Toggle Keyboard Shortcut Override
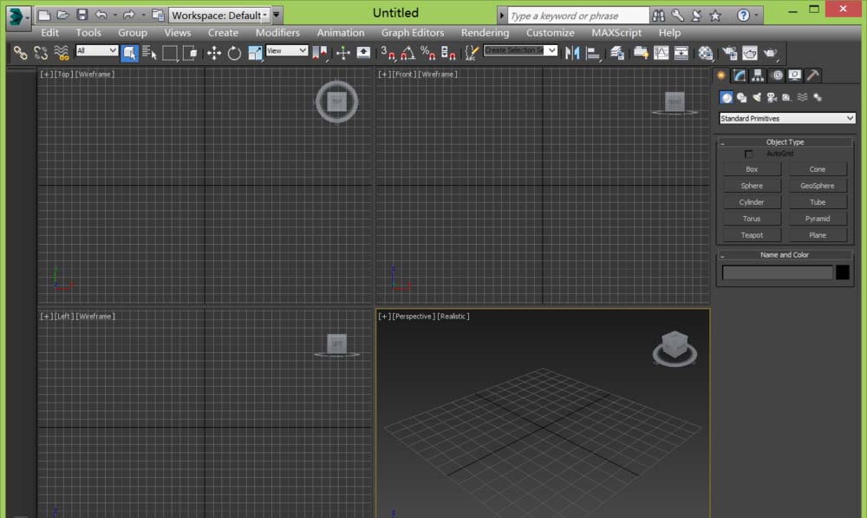This screenshot has width=867, height=518. coord(363,53)
